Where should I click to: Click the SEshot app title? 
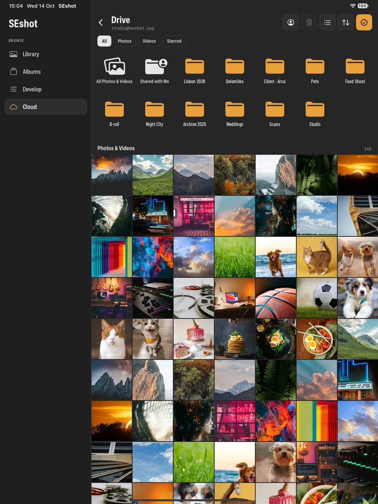[23, 24]
